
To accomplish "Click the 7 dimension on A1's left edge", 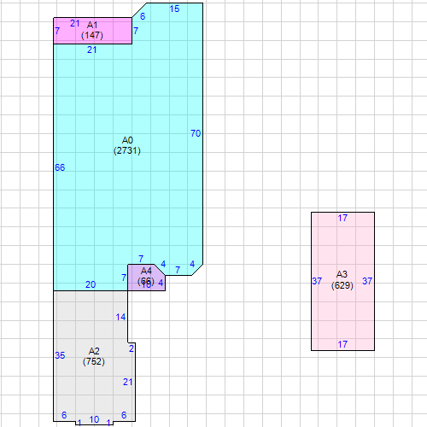I will [x=57, y=31].
